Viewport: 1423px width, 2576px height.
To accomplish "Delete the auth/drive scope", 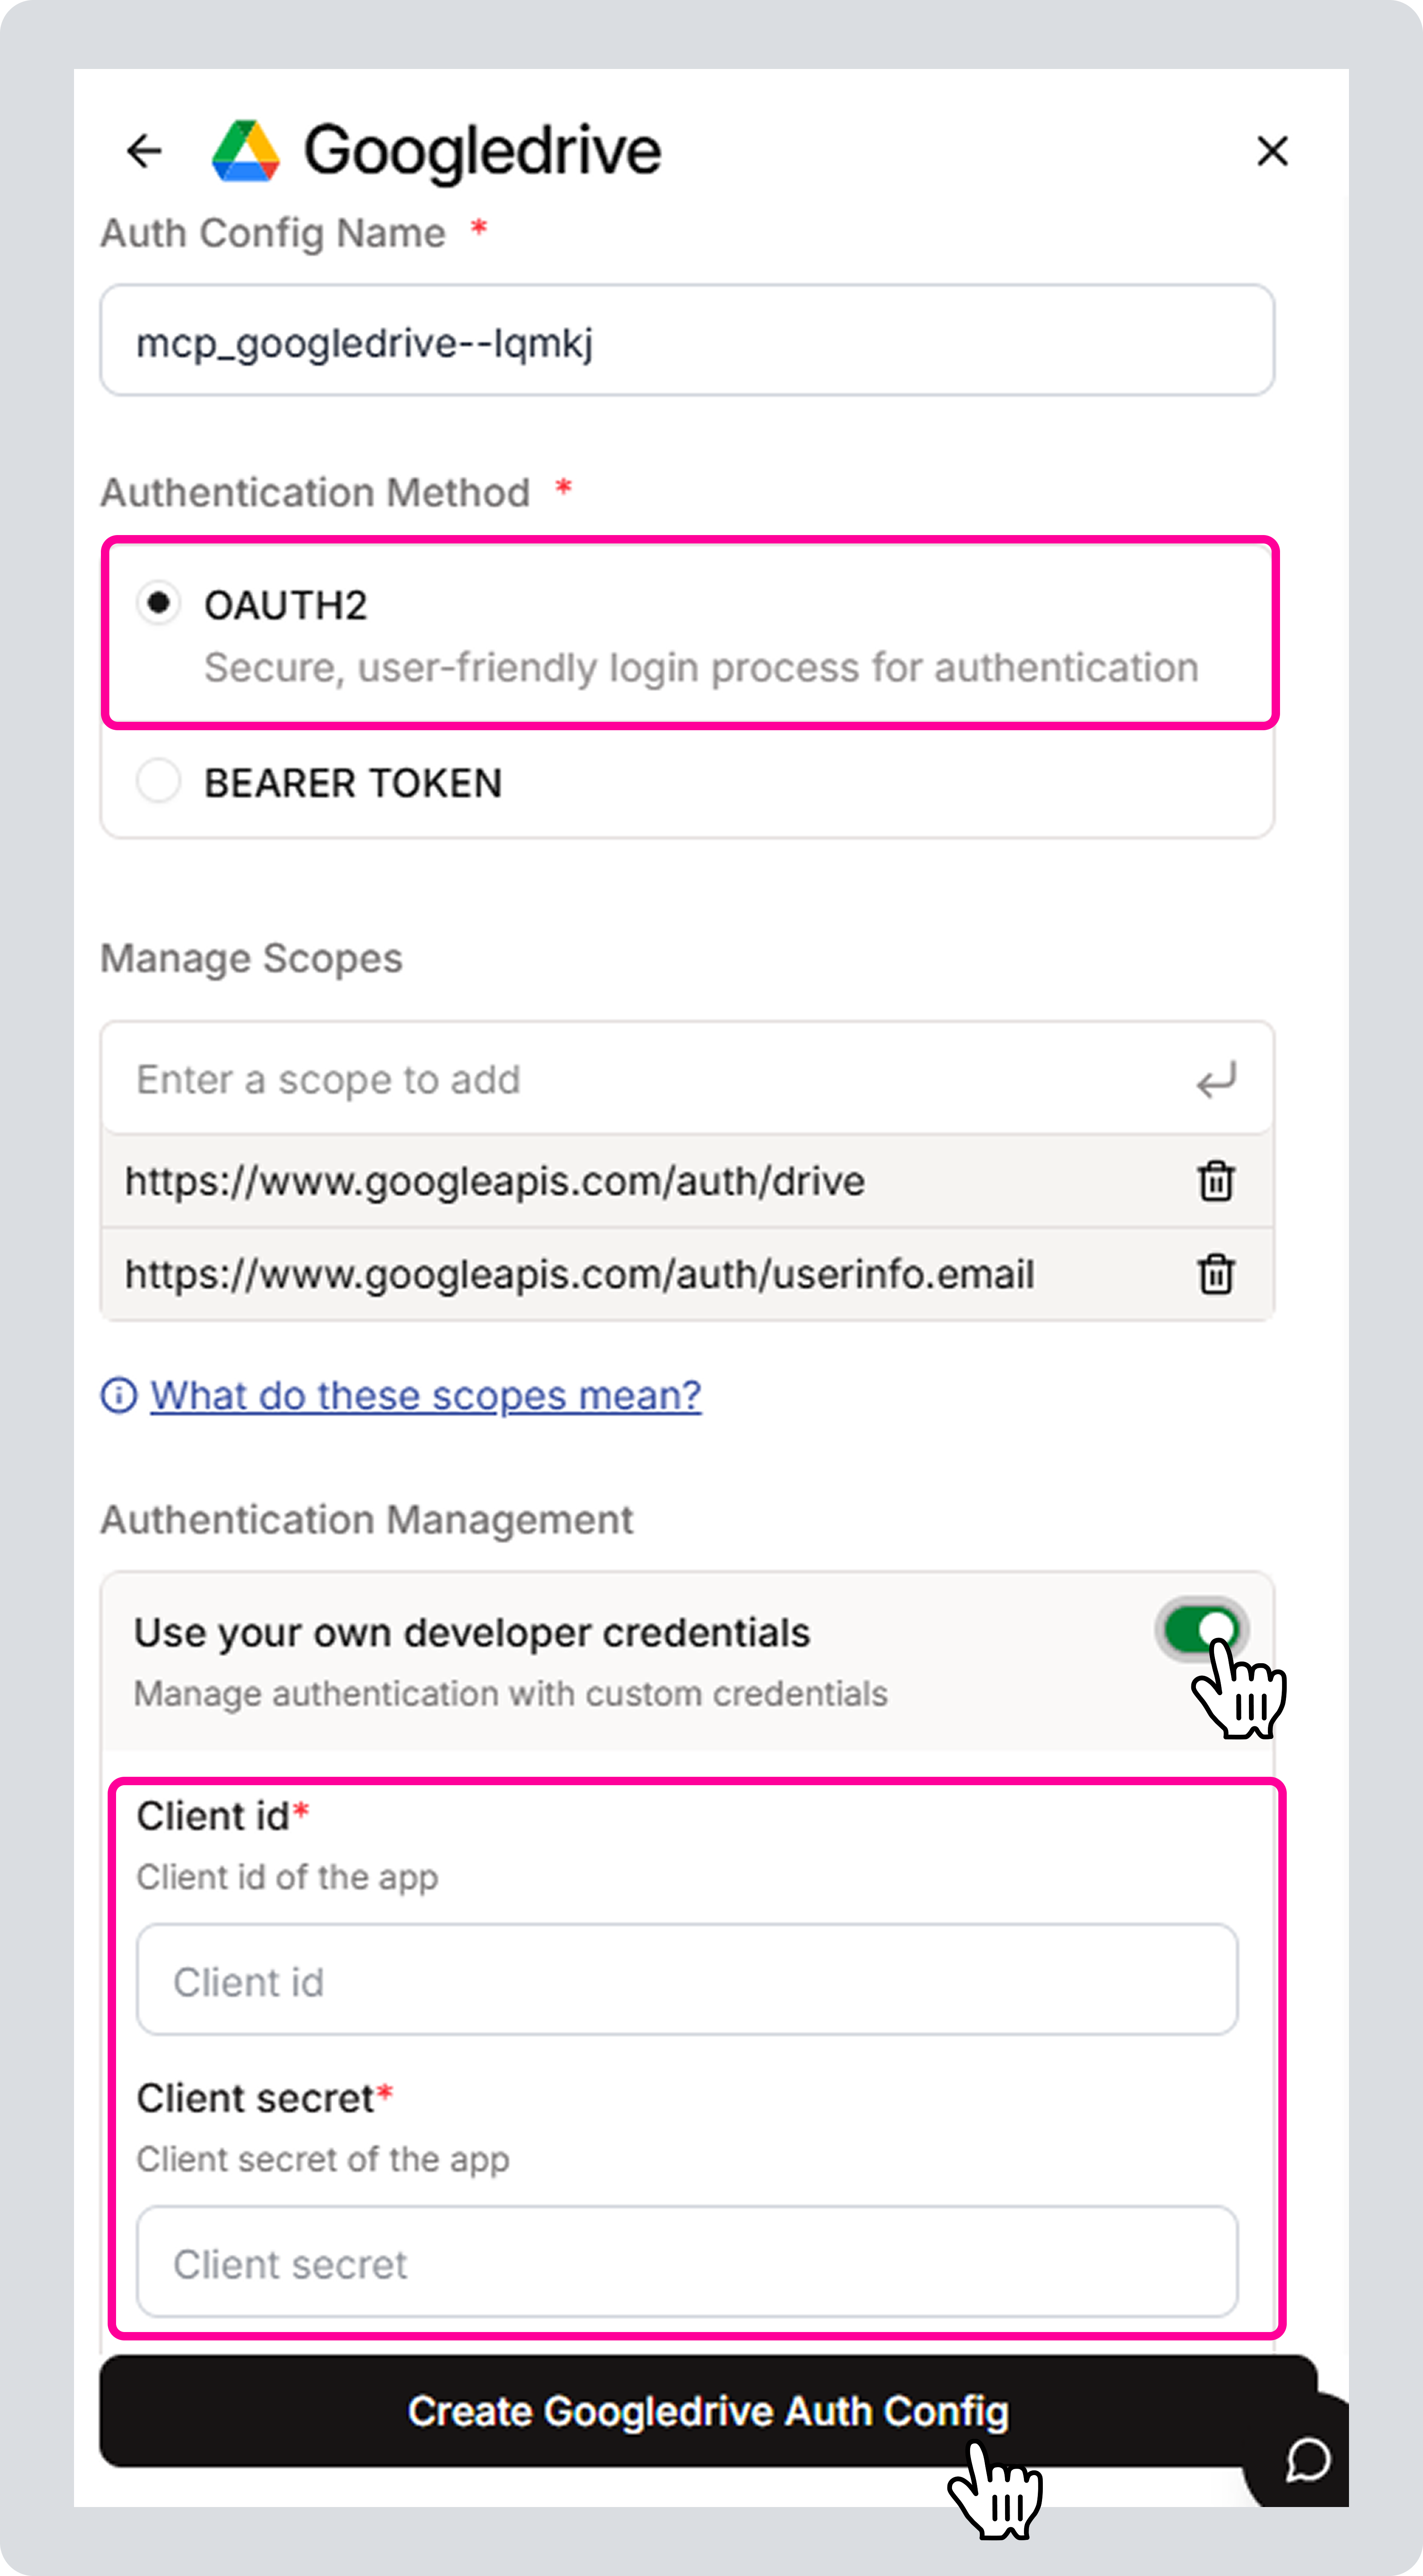I will click(1216, 1181).
